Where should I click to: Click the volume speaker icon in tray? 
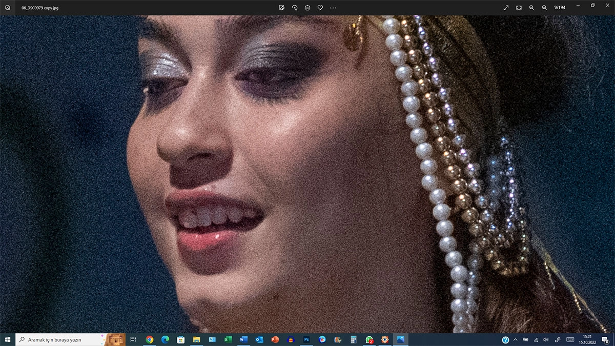tap(545, 339)
